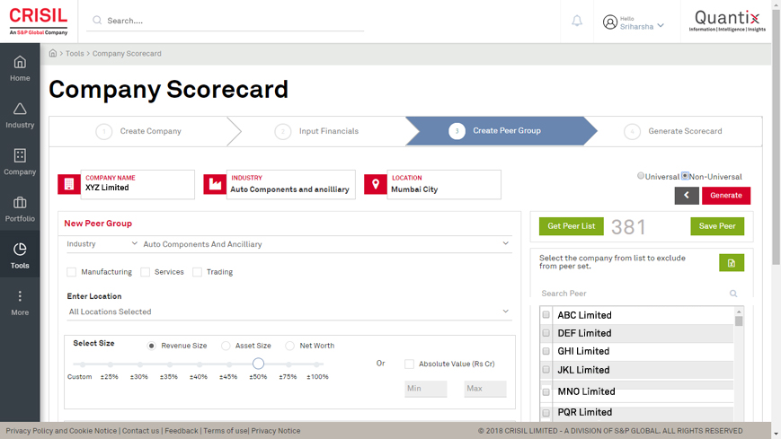Tick the checkbox for ABC Limited
The height and width of the screenshot is (439, 781).
(x=546, y=315)
